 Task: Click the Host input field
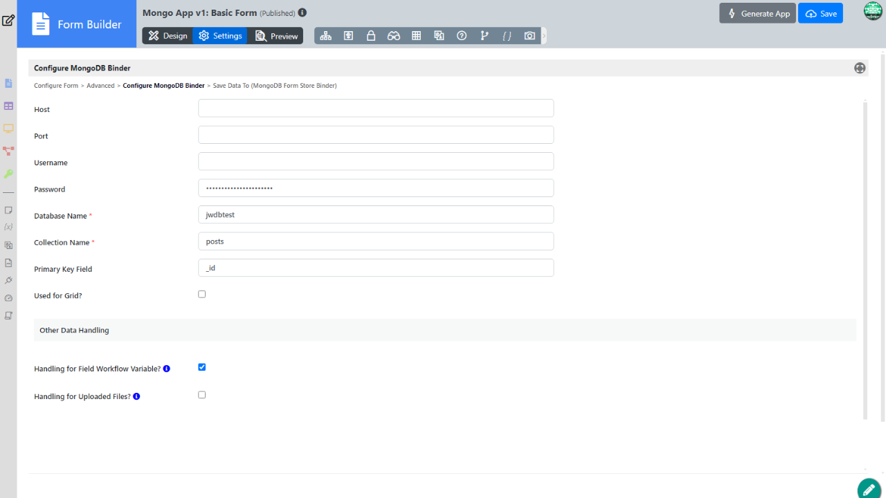376,108
